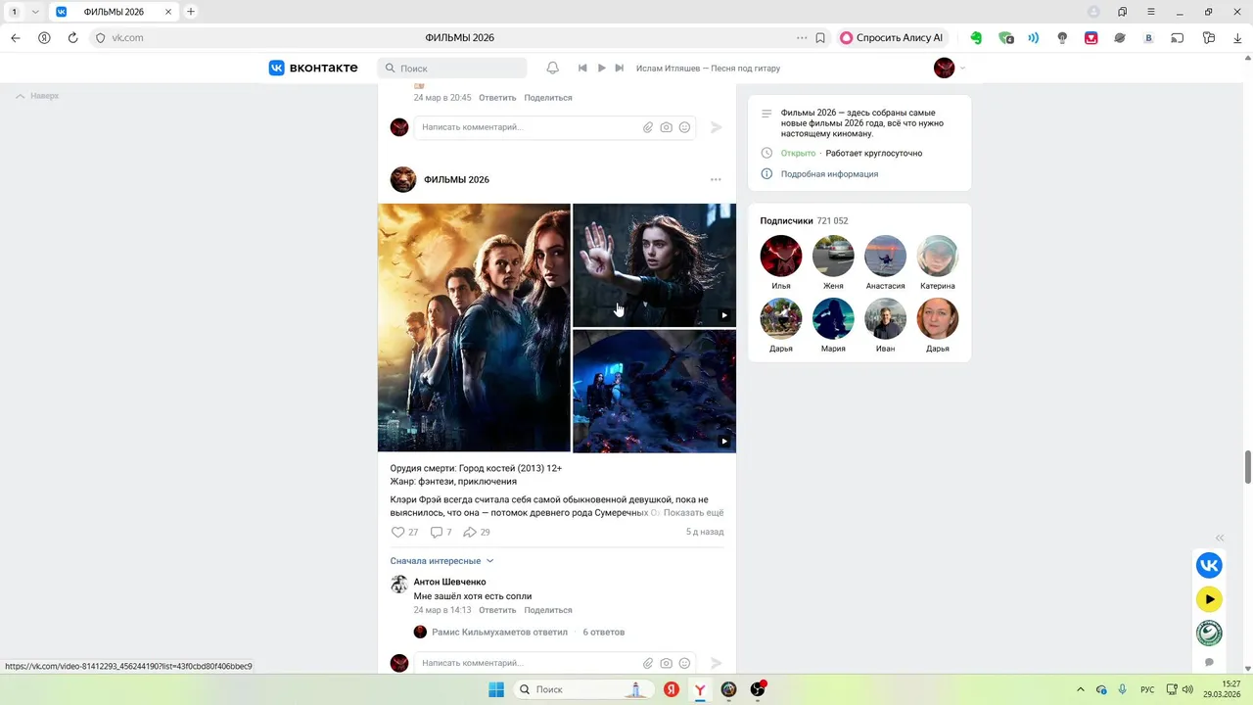This screenshot has width=1253, height=705.
Task: Open the VK address bar vk.com
Action: click(x=128, y=38)
